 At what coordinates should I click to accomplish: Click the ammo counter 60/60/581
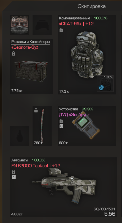[x=104, y=209]
